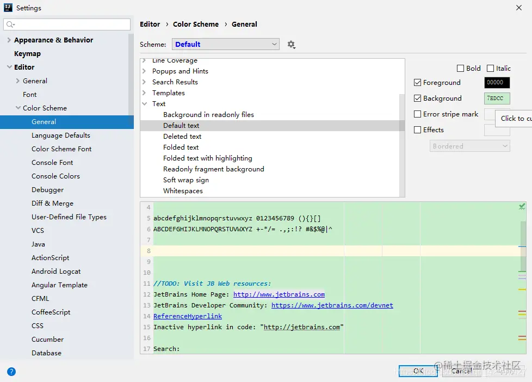This screenshot has height=382, width=532.
Task: Select Soft wrap sign entry
Action: tap(186, 180)
